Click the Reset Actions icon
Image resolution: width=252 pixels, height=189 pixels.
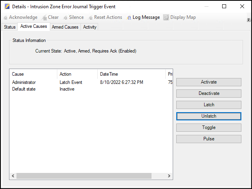coord(91,18)
